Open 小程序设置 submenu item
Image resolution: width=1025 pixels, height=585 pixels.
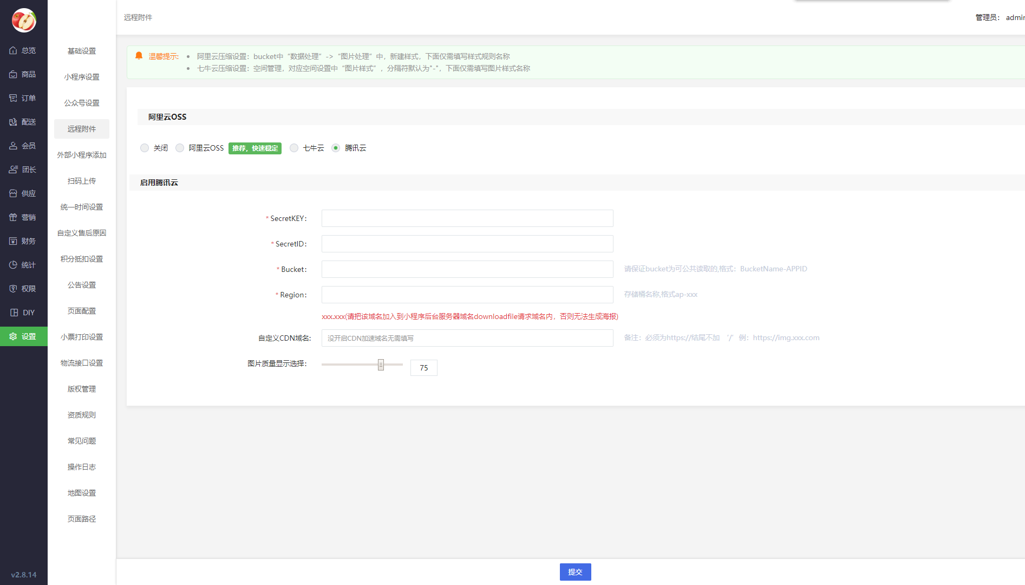(82, 77)
